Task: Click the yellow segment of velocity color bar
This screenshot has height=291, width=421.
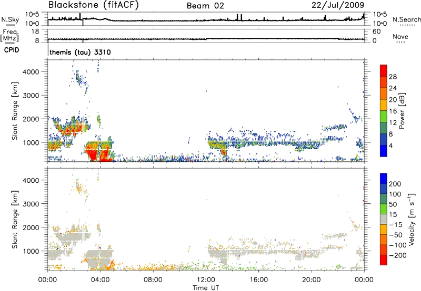Action: [x=384, y=230]
